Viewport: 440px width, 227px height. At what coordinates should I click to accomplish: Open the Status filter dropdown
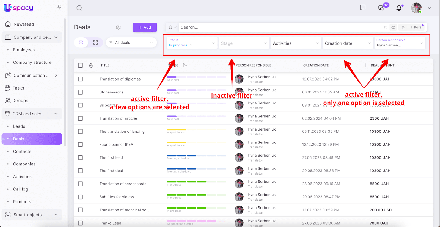coord(191,43)
